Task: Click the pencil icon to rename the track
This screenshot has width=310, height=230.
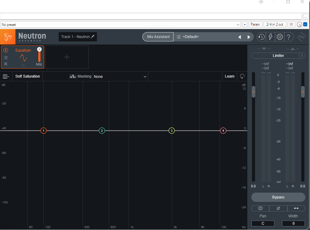Action: tap(93, 36)
